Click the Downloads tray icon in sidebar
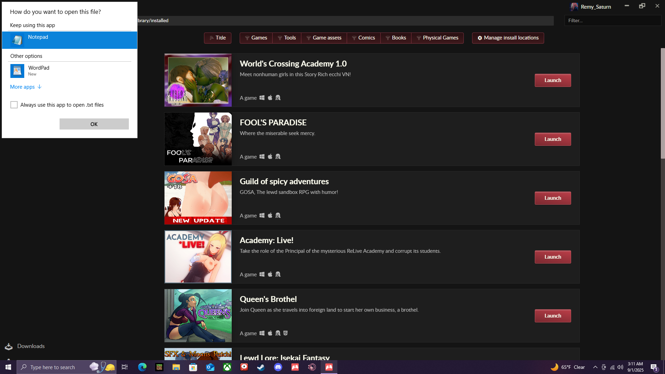Viewport: 665px width, 374px height. click(9, 346)
